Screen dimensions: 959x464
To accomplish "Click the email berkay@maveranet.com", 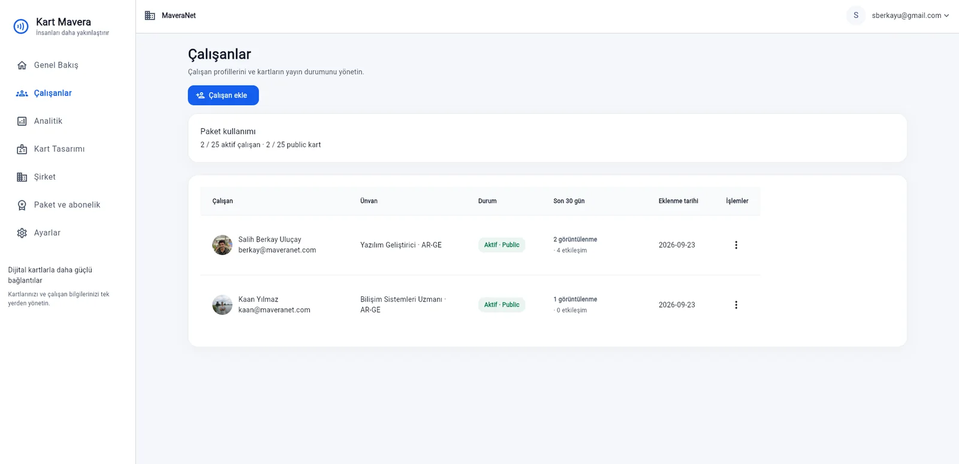I will point(277,250).
